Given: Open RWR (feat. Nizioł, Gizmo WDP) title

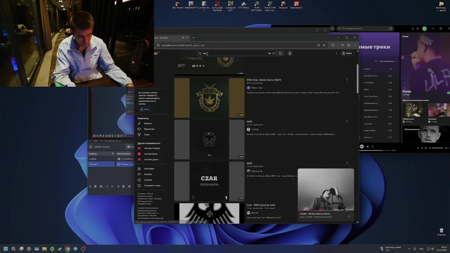Looking at the screenshot, I should 264,80.
